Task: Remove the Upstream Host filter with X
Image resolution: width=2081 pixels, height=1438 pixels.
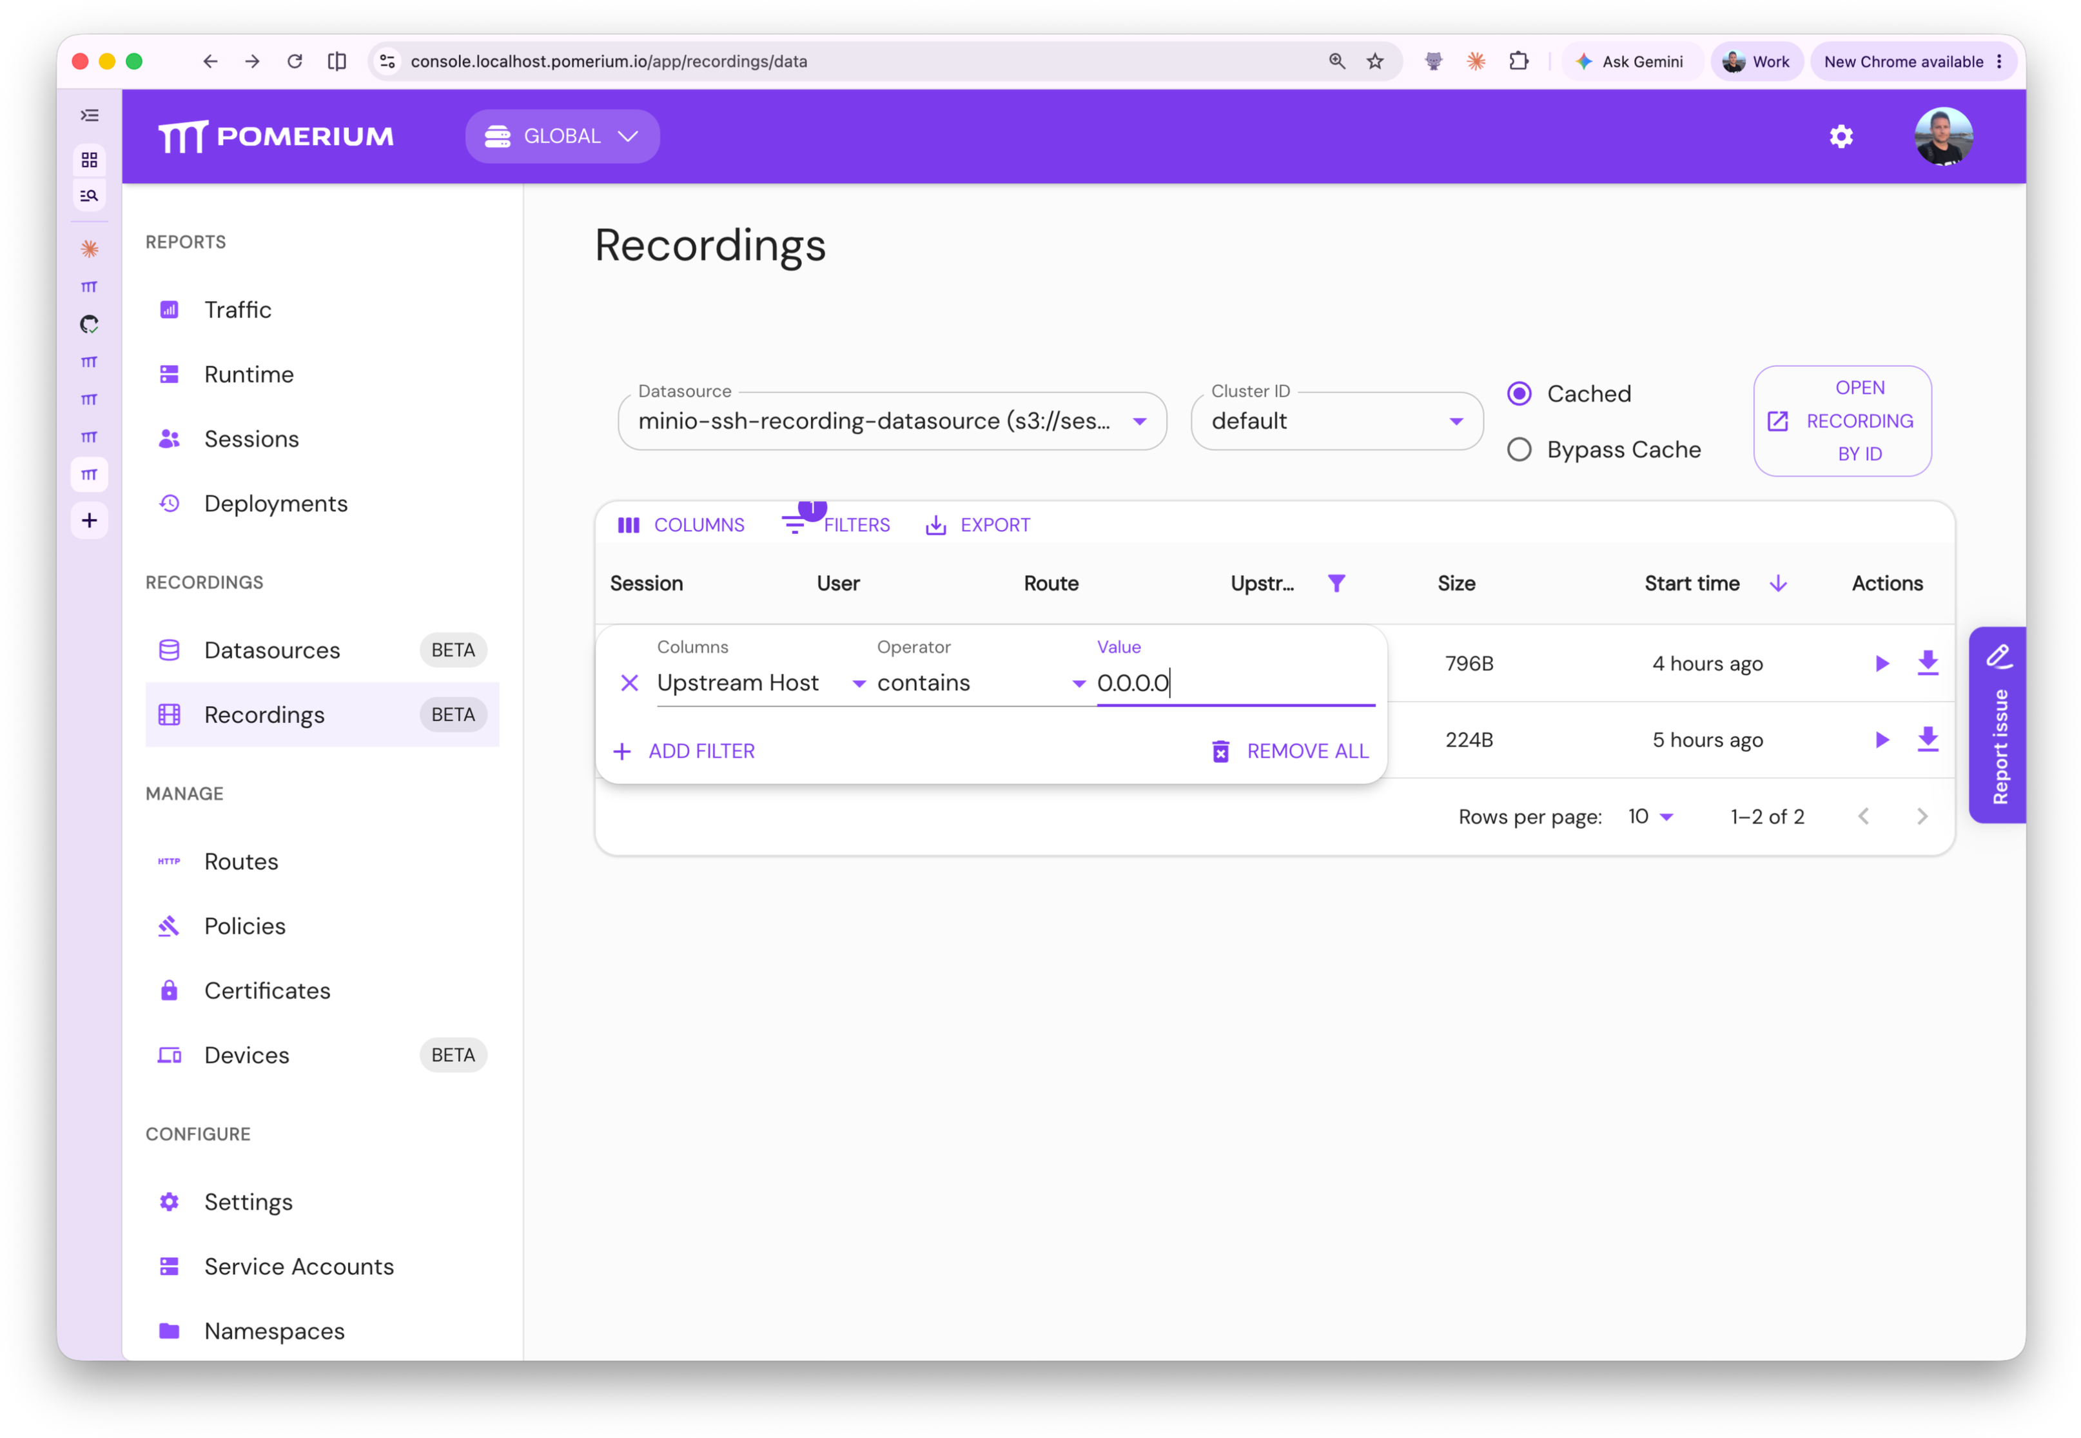Action: [x=630, y=683]
